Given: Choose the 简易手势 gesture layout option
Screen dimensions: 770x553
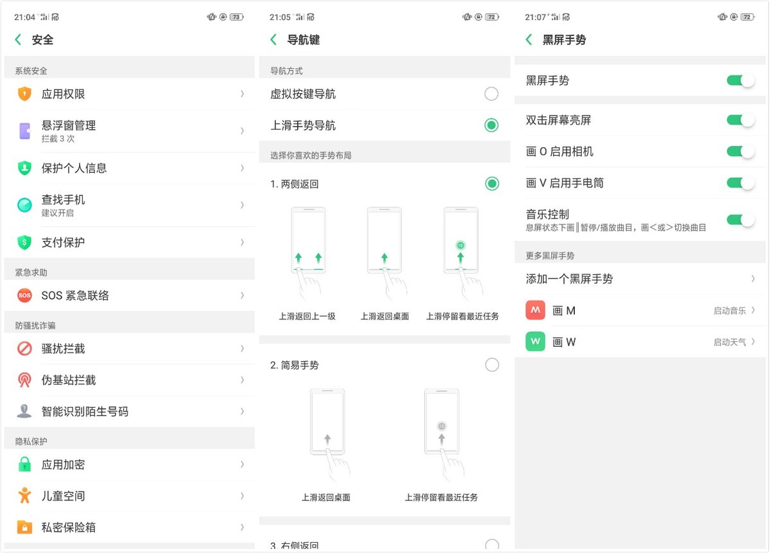Looking at the screenshot, I should coord(492,365).
